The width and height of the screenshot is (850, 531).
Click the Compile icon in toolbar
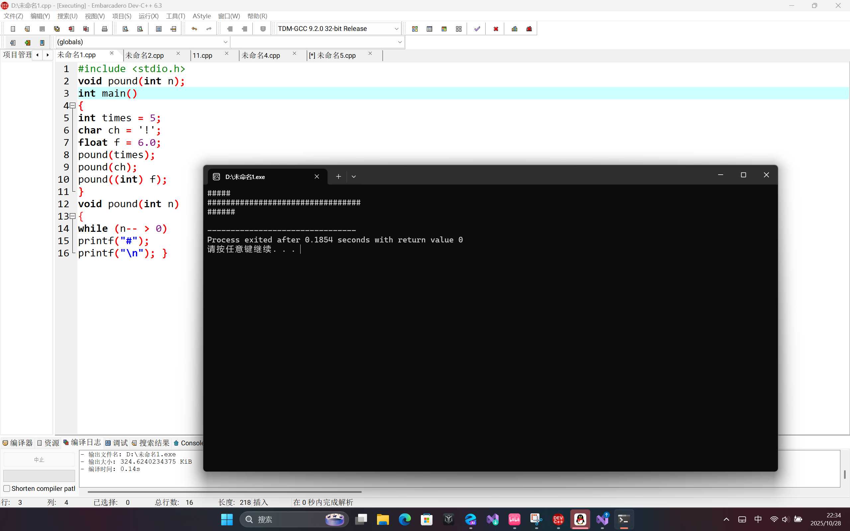(x=415, y=29)
